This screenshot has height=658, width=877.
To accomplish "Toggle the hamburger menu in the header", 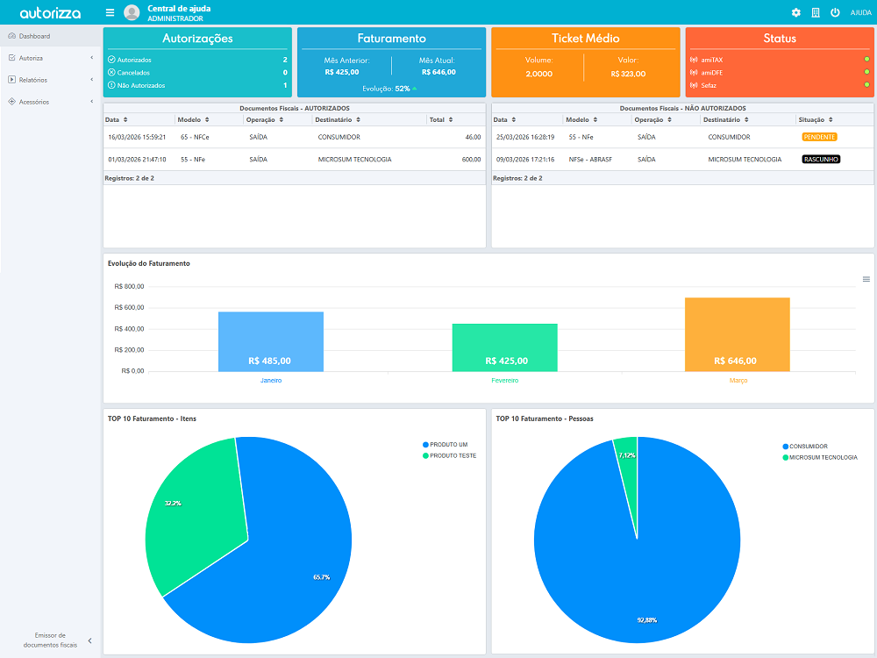I will pyautogui.click(x=110, y=12).
